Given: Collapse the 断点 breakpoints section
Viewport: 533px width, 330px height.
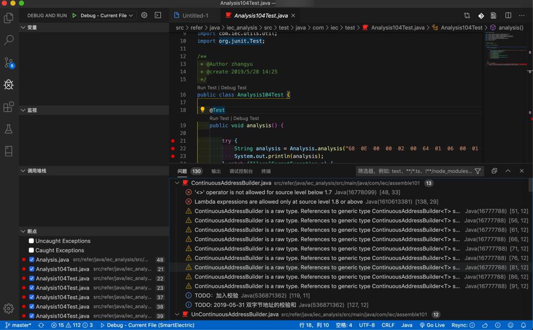Looking at the screenshot, I should pos(94,231).
